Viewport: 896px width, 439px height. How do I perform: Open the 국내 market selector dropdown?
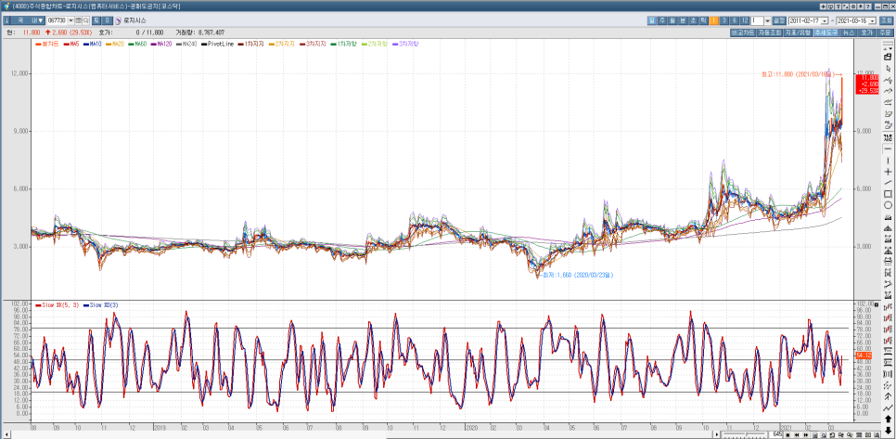(x=28, y=20)
